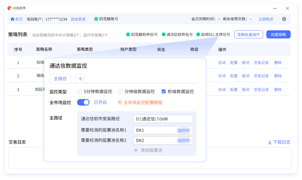Click 启动 for strategy row 2
This screenshot has height=180, width=302.
(x=222, y=76)
